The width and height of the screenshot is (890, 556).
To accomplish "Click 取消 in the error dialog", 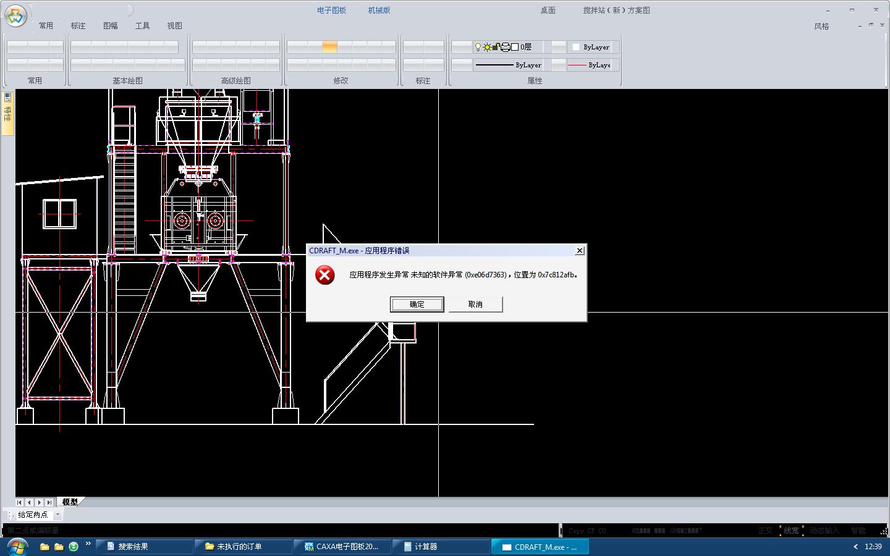I will coord(475,304).
